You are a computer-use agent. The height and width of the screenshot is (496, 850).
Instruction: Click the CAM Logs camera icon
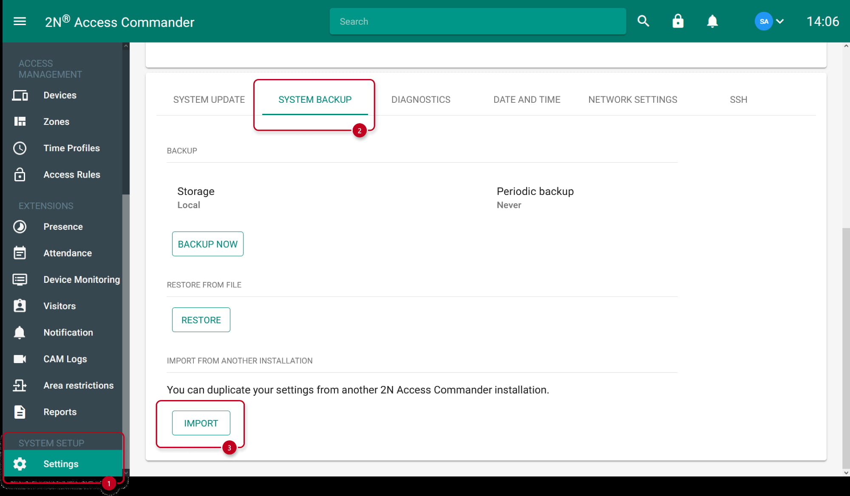20,359
